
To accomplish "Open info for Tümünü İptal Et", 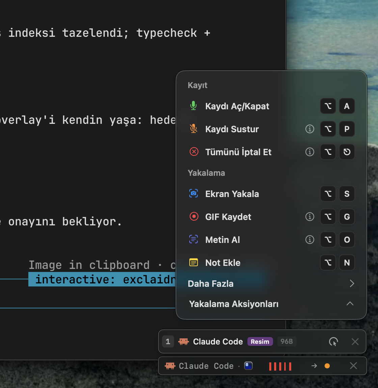I will [x=310, y=152].
